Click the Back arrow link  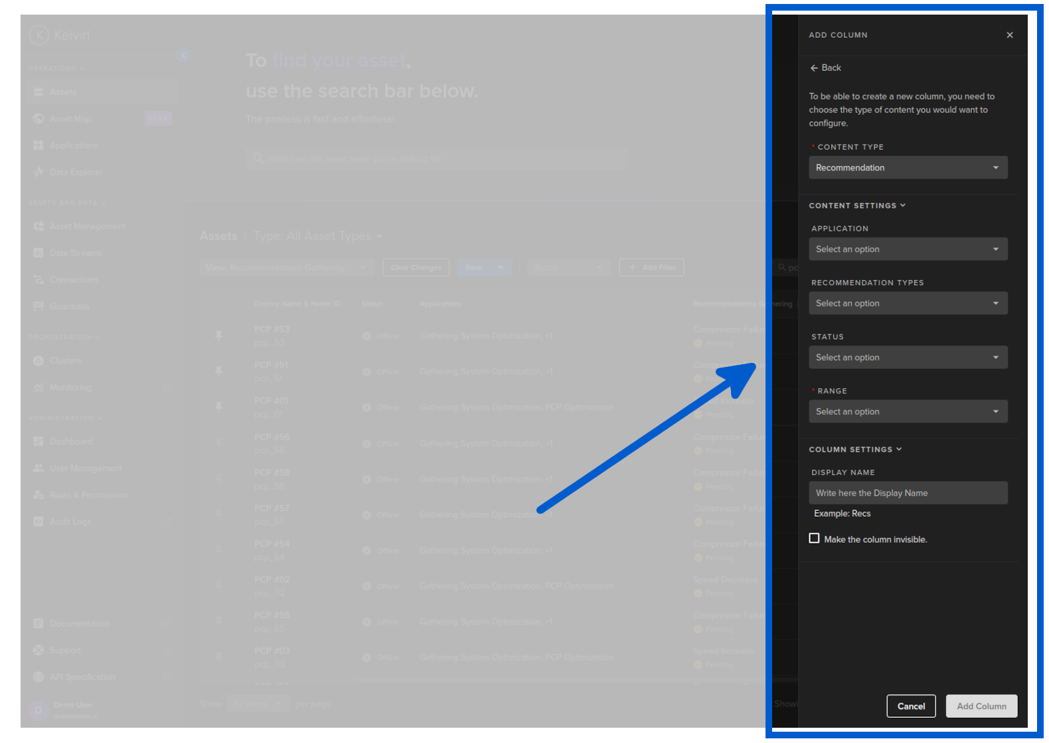click(825, 68)
